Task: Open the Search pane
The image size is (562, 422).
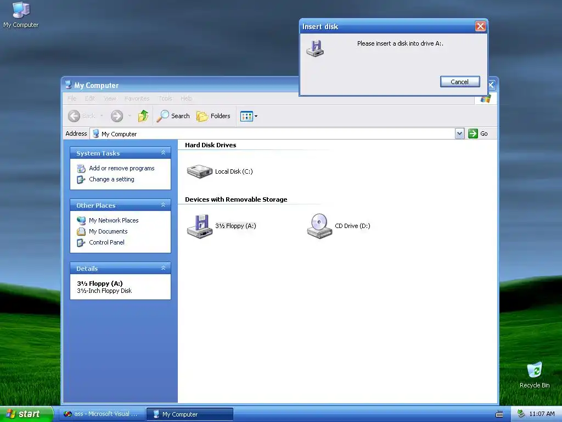Action: click(x=173, y=116)
